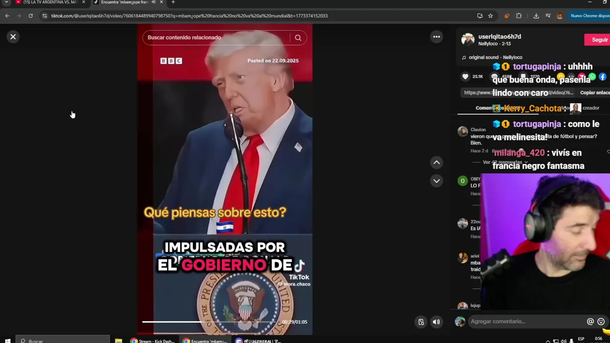Open a new browser tab
The width and height of the screenshot is (610, 343).
(173, 2)
